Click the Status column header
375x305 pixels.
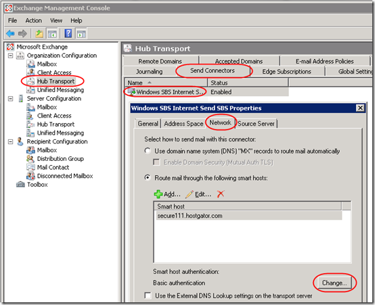tap(248, 83)
